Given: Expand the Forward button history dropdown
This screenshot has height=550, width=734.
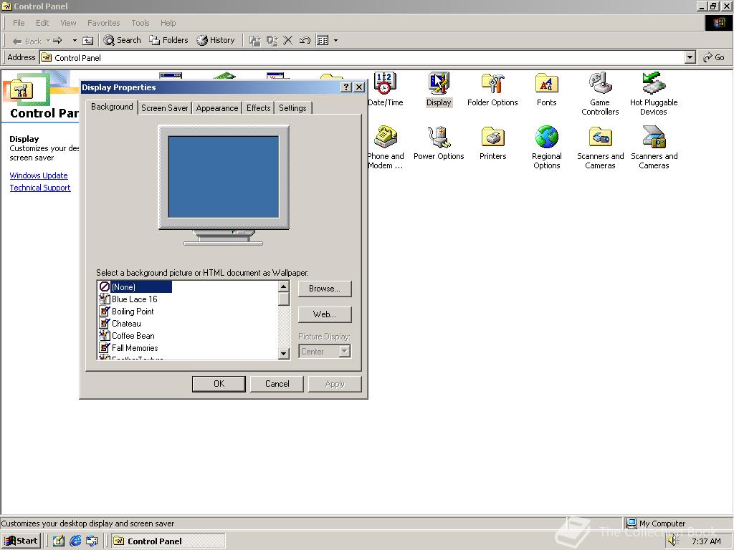Looking at the screenshot, I should point(75,41).
